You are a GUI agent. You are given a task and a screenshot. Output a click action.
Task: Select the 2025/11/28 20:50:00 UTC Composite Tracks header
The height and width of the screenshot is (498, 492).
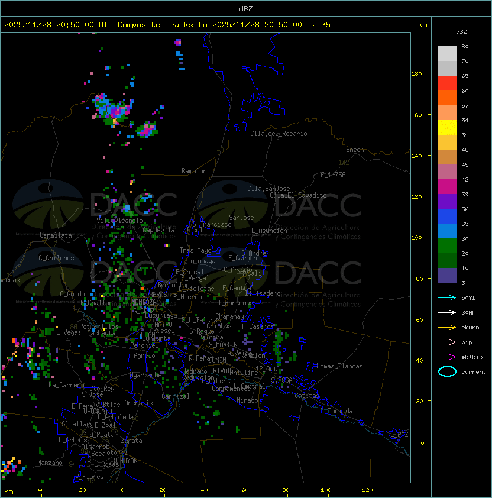[167, 25]
